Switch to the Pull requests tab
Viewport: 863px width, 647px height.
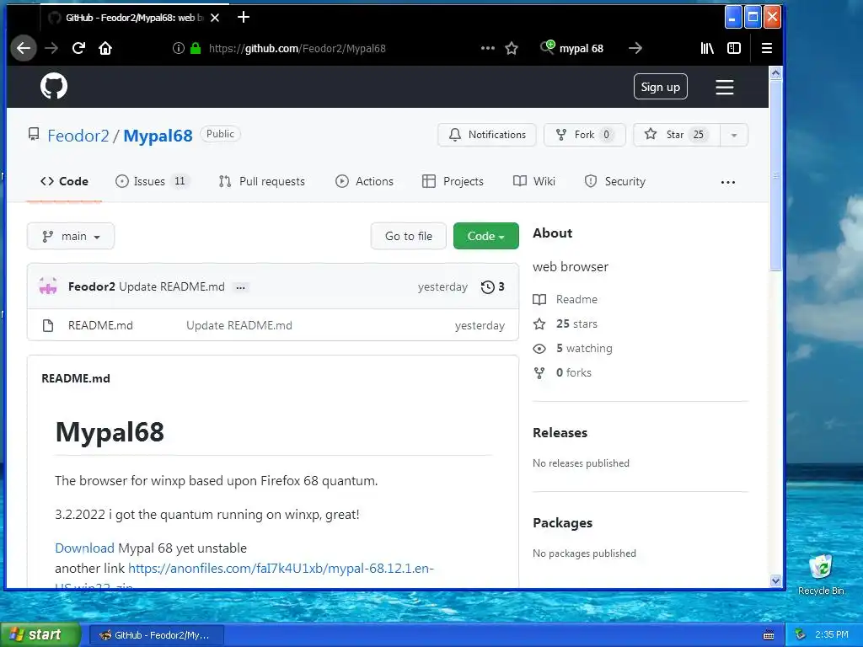pyautogui.click(x=262, y=182)
